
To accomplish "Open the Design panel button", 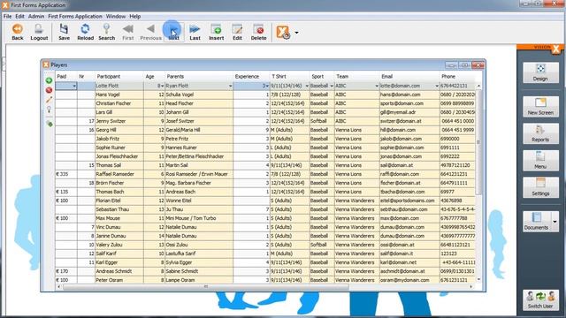I will click(540, 72).
